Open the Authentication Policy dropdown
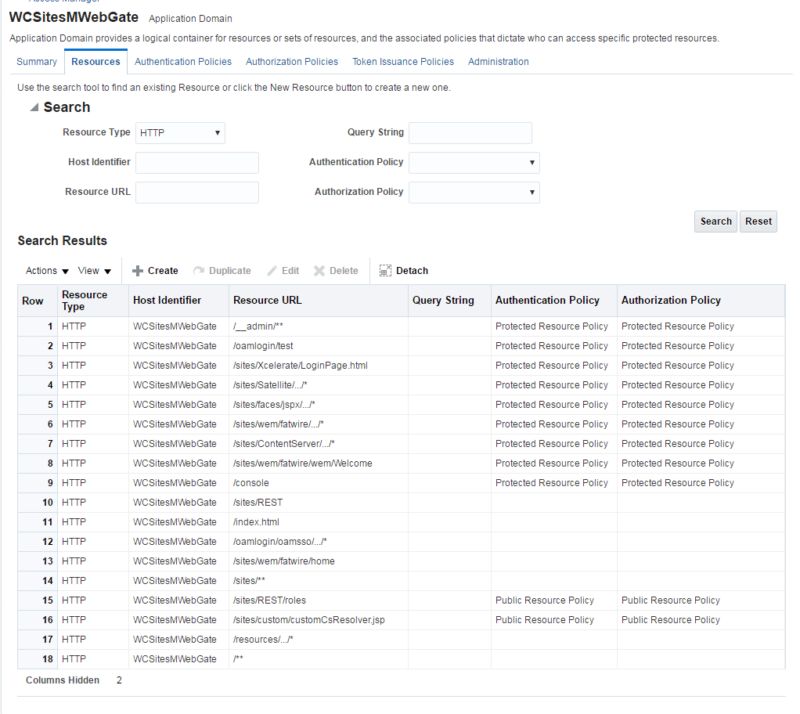 click(x=474, y=163)
